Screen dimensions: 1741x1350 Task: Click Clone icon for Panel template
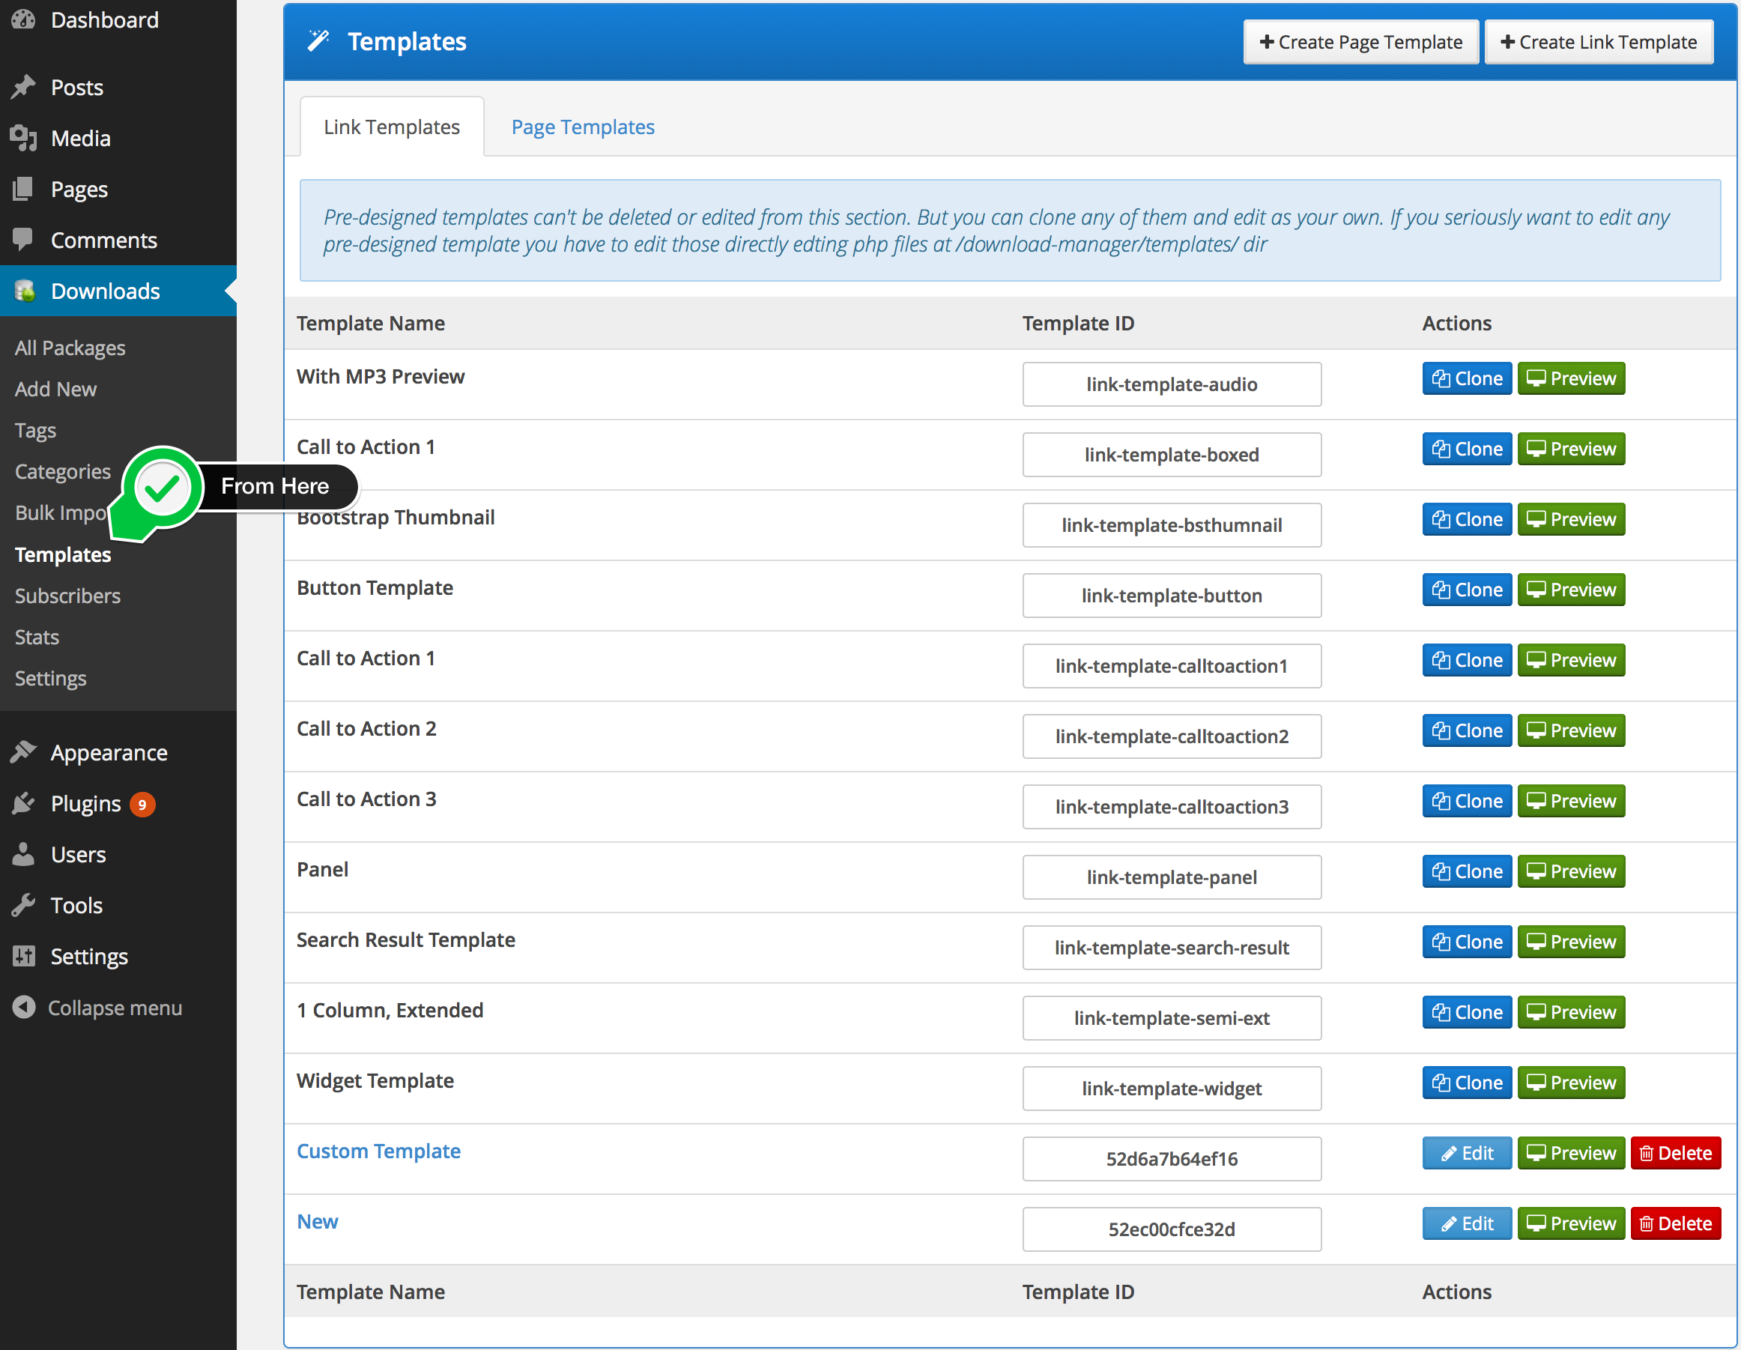click(x=1465, y=869)
